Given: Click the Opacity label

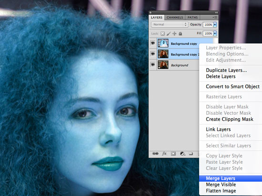Looking at the screenshot, I should pos(196,25).
